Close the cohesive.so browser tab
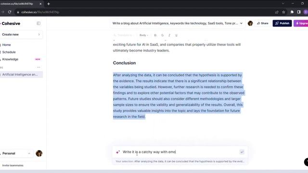This screenshot has width=308, height=173. click(40, 4)
